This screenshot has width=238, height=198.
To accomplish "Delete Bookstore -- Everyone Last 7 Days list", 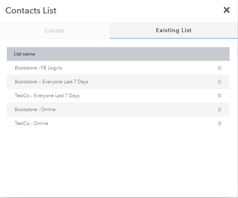I will [x=219, y=82].
